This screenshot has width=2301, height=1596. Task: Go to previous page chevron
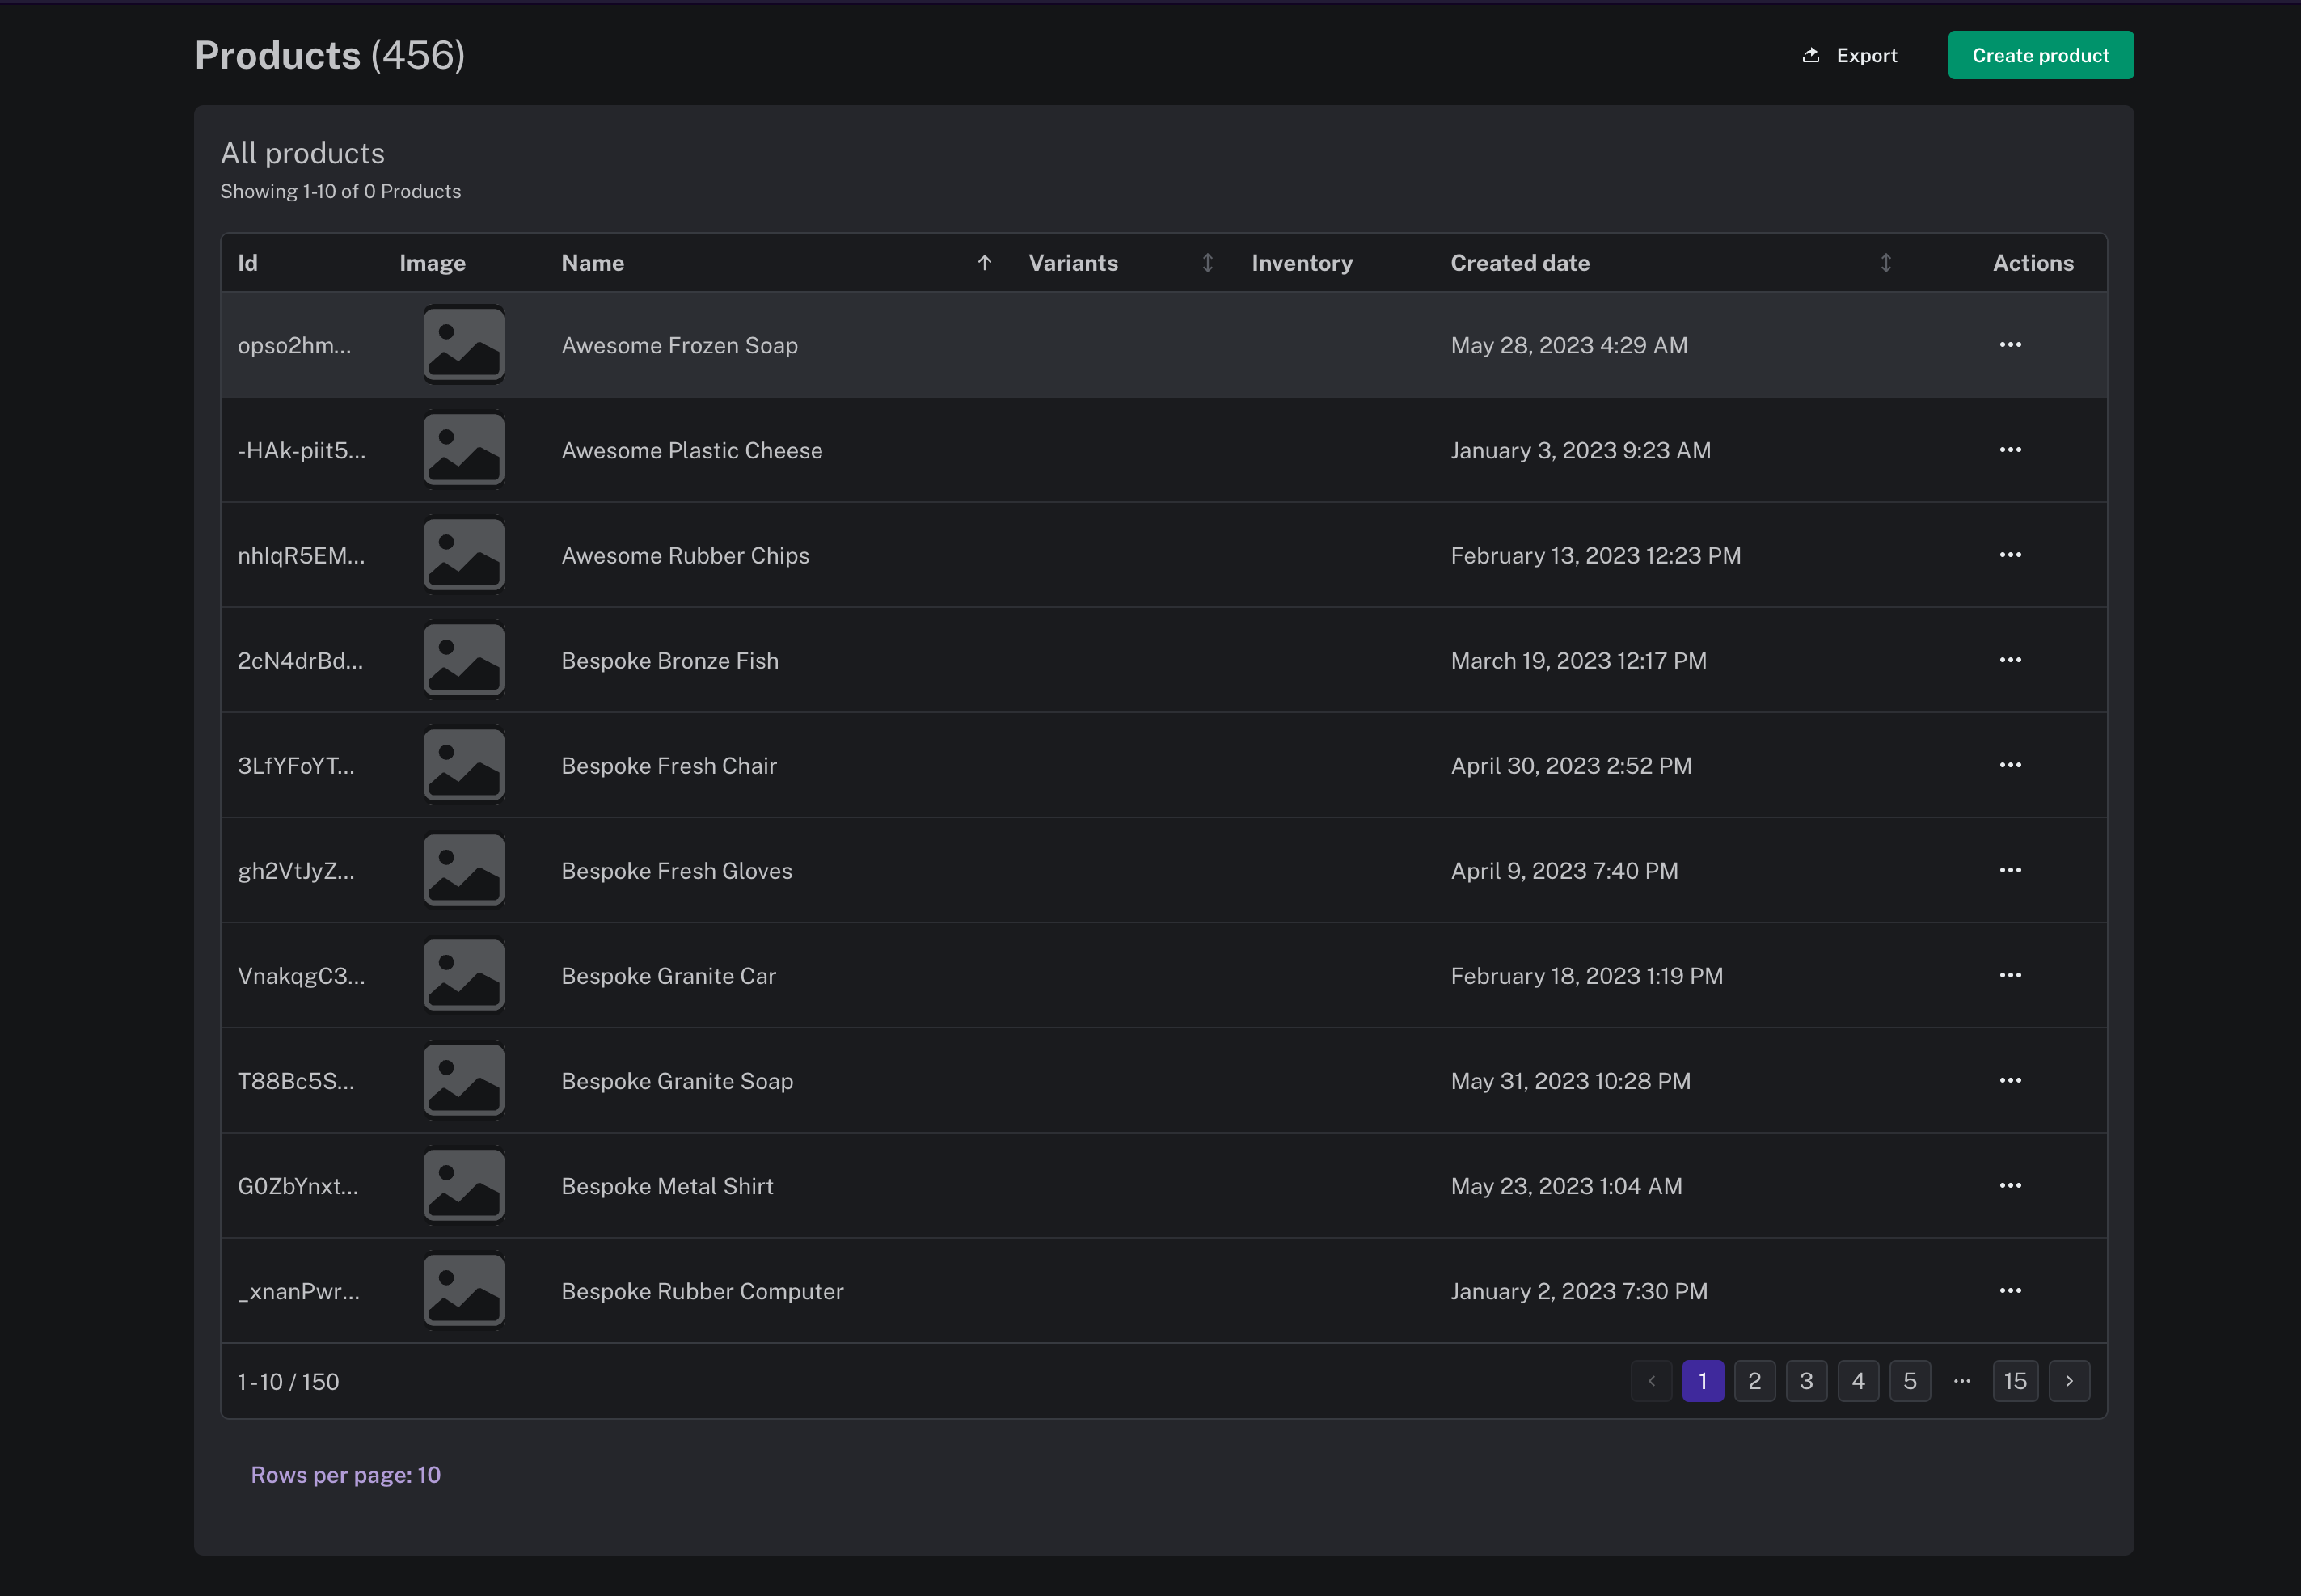tap(1651, 1381)
